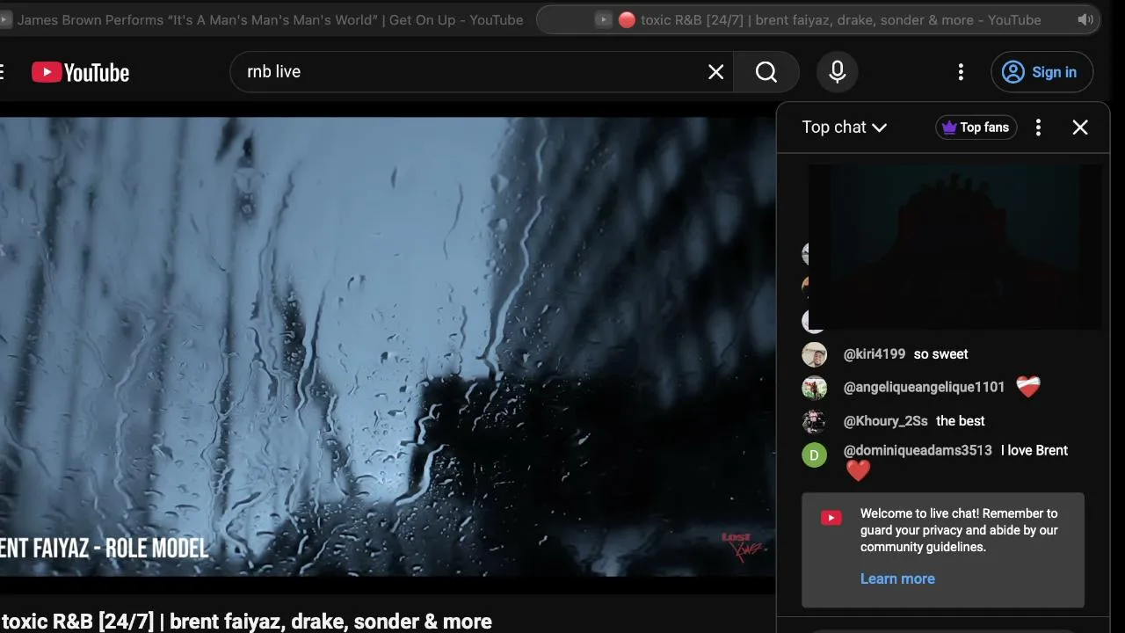Open the YouTube home logo
Viewport: 1125px width, 633px height.
[x=80, y=72]
